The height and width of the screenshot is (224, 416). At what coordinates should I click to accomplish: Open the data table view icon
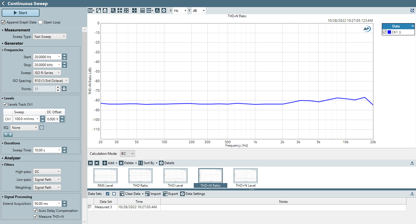click(142, 10)
